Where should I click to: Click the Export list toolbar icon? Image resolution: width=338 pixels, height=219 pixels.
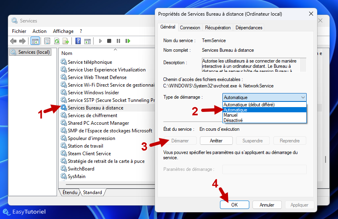[66, 41]
